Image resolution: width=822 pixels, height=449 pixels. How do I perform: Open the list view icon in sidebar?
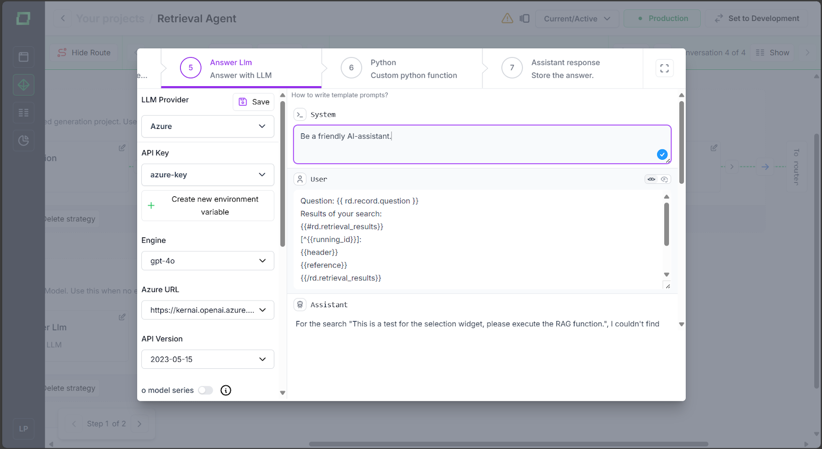click(x=24, y=113)
